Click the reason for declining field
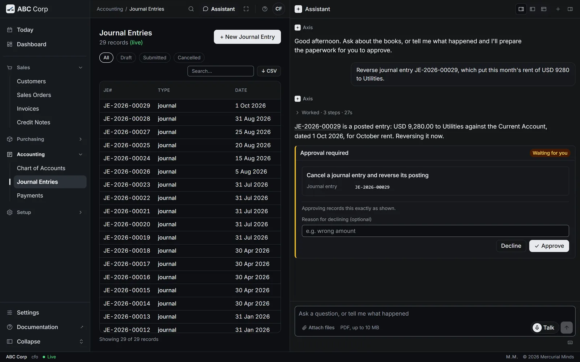 435,231
